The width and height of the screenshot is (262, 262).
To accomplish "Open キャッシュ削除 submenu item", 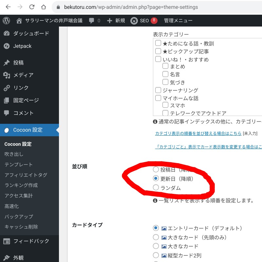I will point(21,227).
